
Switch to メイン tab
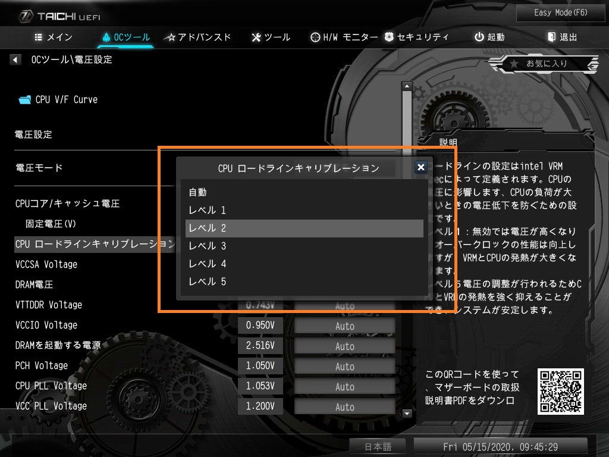54,37
